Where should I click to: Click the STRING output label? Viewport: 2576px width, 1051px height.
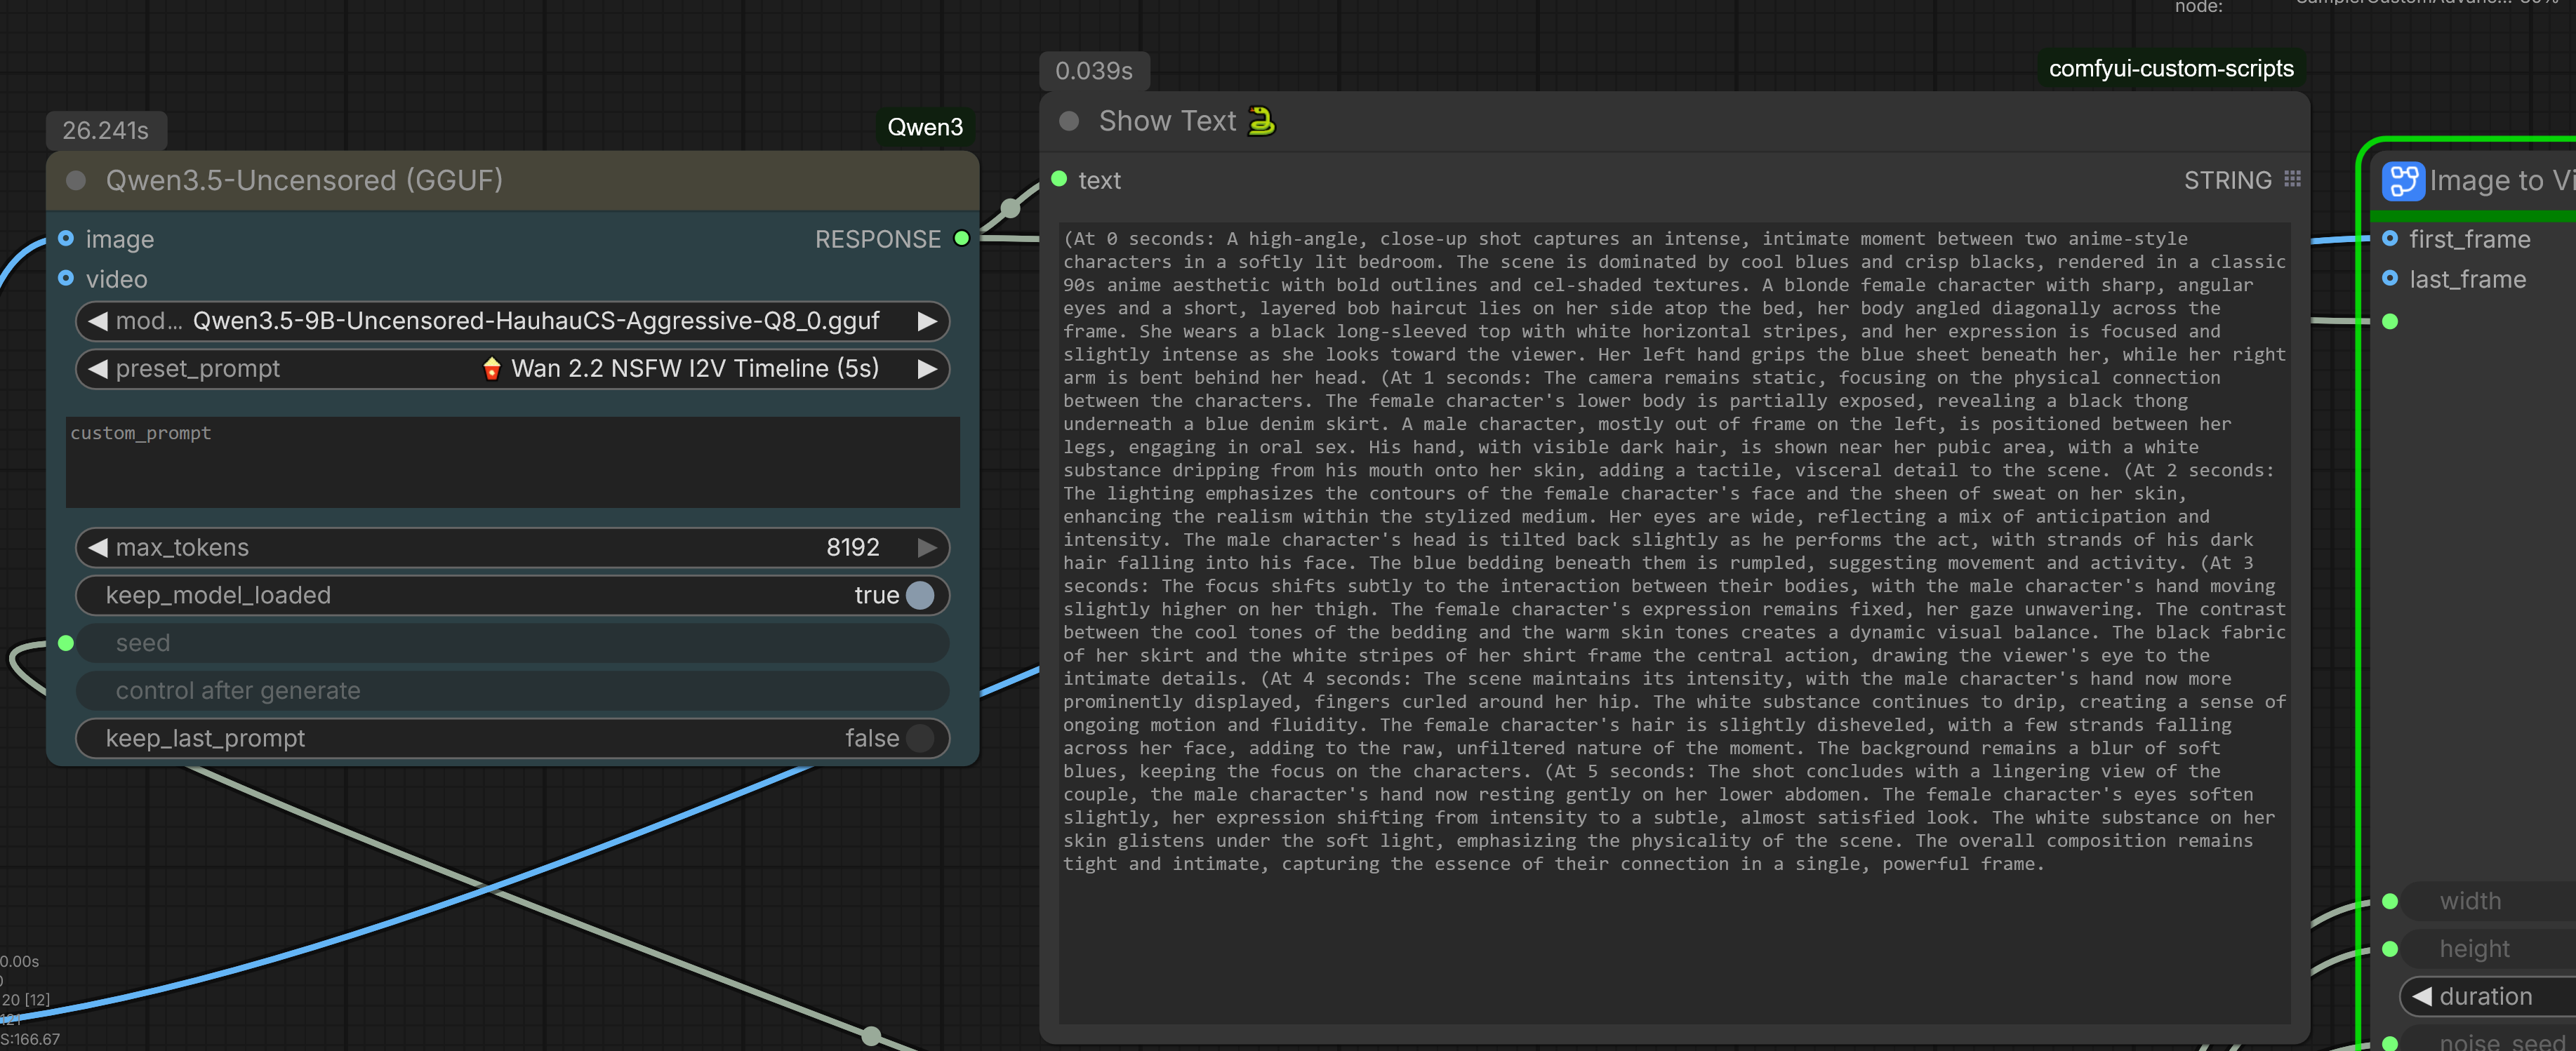coord(2227,180)
